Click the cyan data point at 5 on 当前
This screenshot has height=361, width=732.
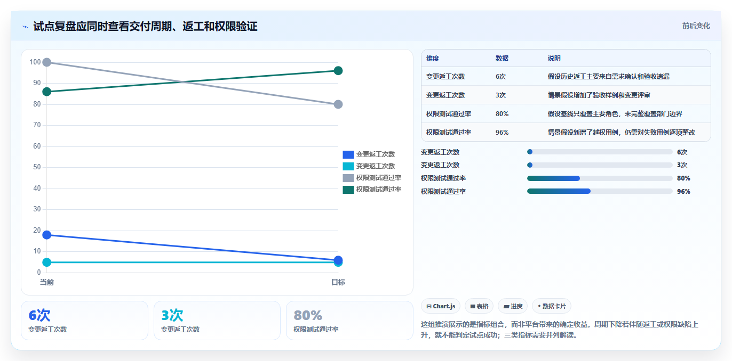47,262
